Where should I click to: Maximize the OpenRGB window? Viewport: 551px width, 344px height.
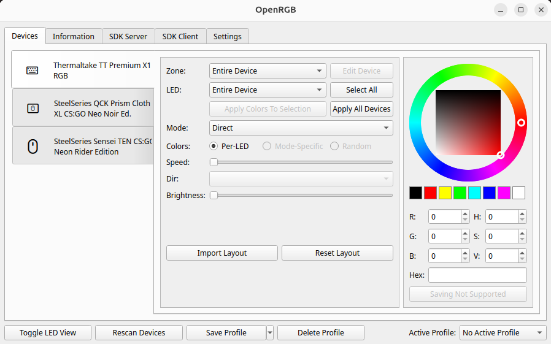(521, 10)
